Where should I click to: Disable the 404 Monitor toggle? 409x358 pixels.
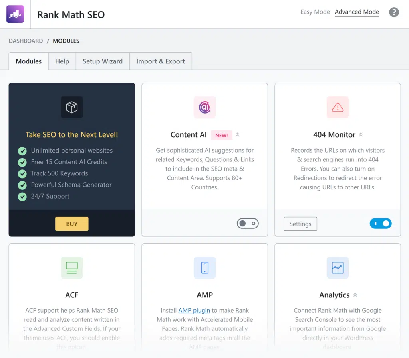pyautogui.click(x=381, y=224)
